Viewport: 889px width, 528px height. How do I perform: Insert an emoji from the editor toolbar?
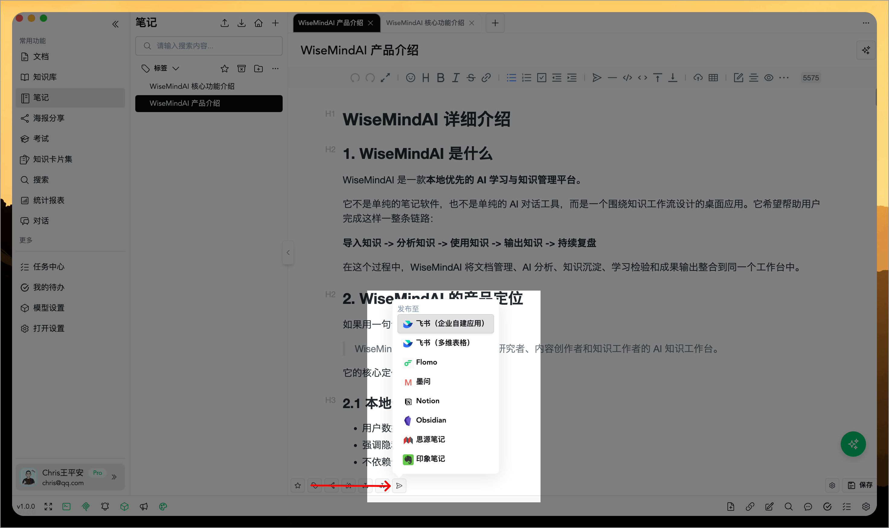(411, 78)
